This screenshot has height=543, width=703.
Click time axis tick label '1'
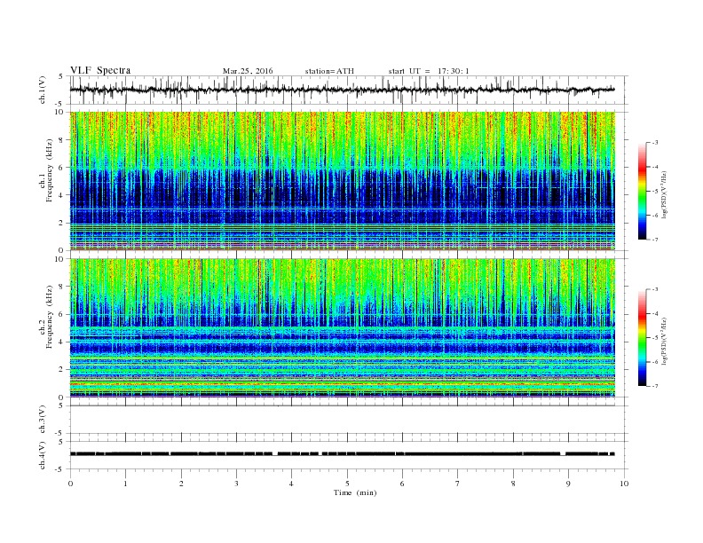(125, 484)
